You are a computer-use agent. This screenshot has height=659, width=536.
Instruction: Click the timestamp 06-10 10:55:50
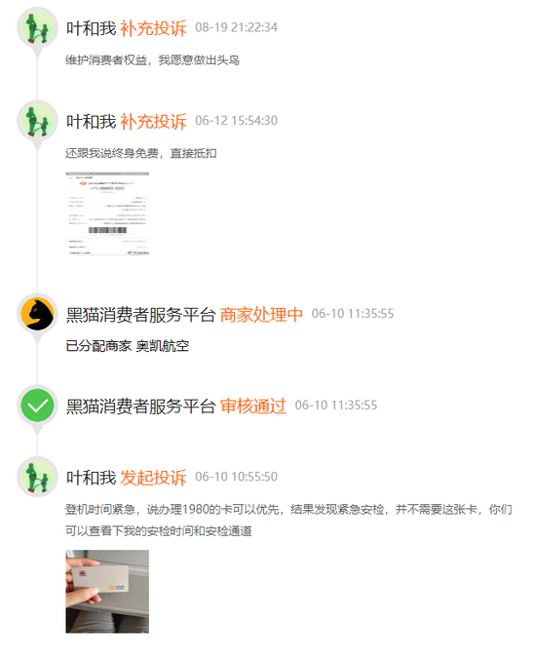point(236,477)
